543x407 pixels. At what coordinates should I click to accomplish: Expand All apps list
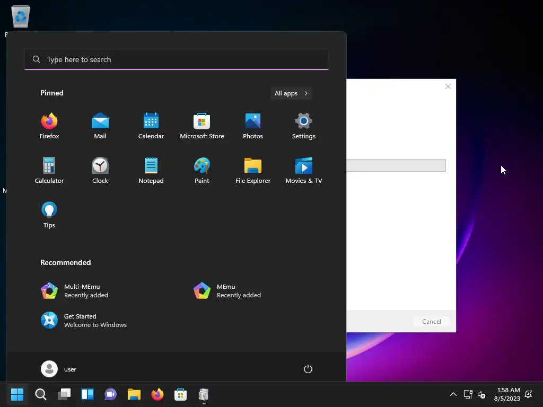point(291,93)
